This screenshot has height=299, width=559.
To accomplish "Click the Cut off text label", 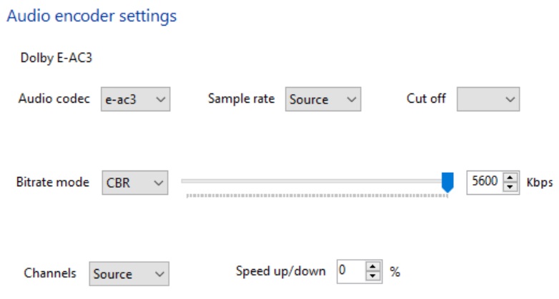I will click(x=426, y=99).
